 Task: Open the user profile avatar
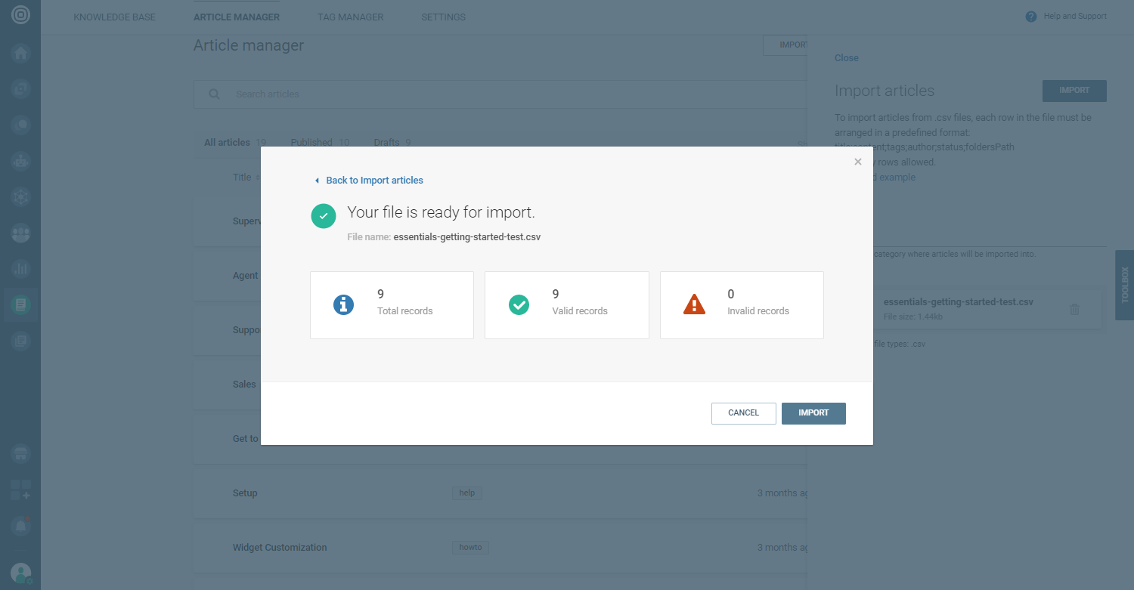tap(20, 573)
